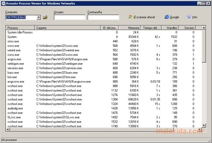Close the Remote Process Viewer window
This screenshot has width=212, height=143.
[x=208, y=3]
